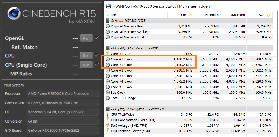Click the Core #2 Clock sensor icon
The height and width of the screenshot is (137, 279).
pos(108,70)
